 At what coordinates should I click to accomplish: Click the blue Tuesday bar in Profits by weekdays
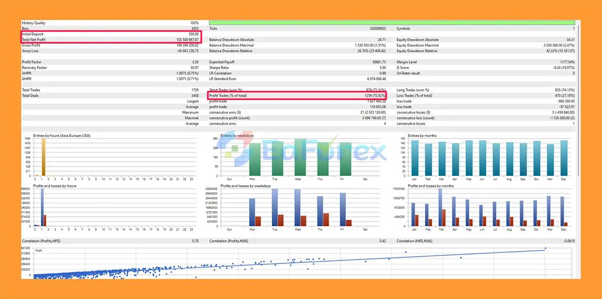click(x=275, y=208)
